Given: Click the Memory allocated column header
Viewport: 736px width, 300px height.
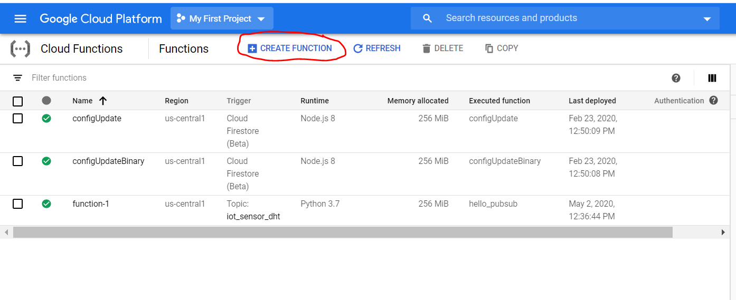Looking at the screenshot, I should click(418, 101).
